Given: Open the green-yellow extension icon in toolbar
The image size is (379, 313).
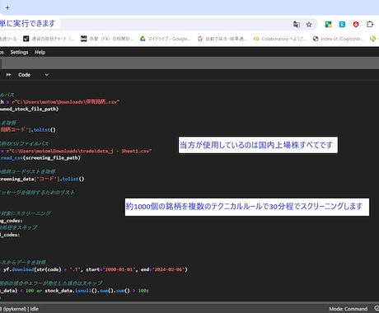Looking at the screenshot, I should [x=328, y=25].
